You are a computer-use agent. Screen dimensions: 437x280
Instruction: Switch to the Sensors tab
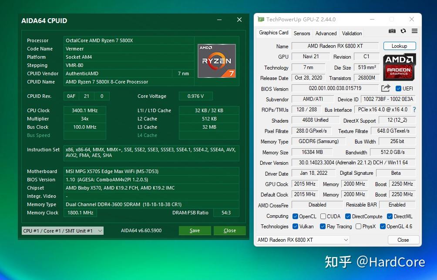302,33
